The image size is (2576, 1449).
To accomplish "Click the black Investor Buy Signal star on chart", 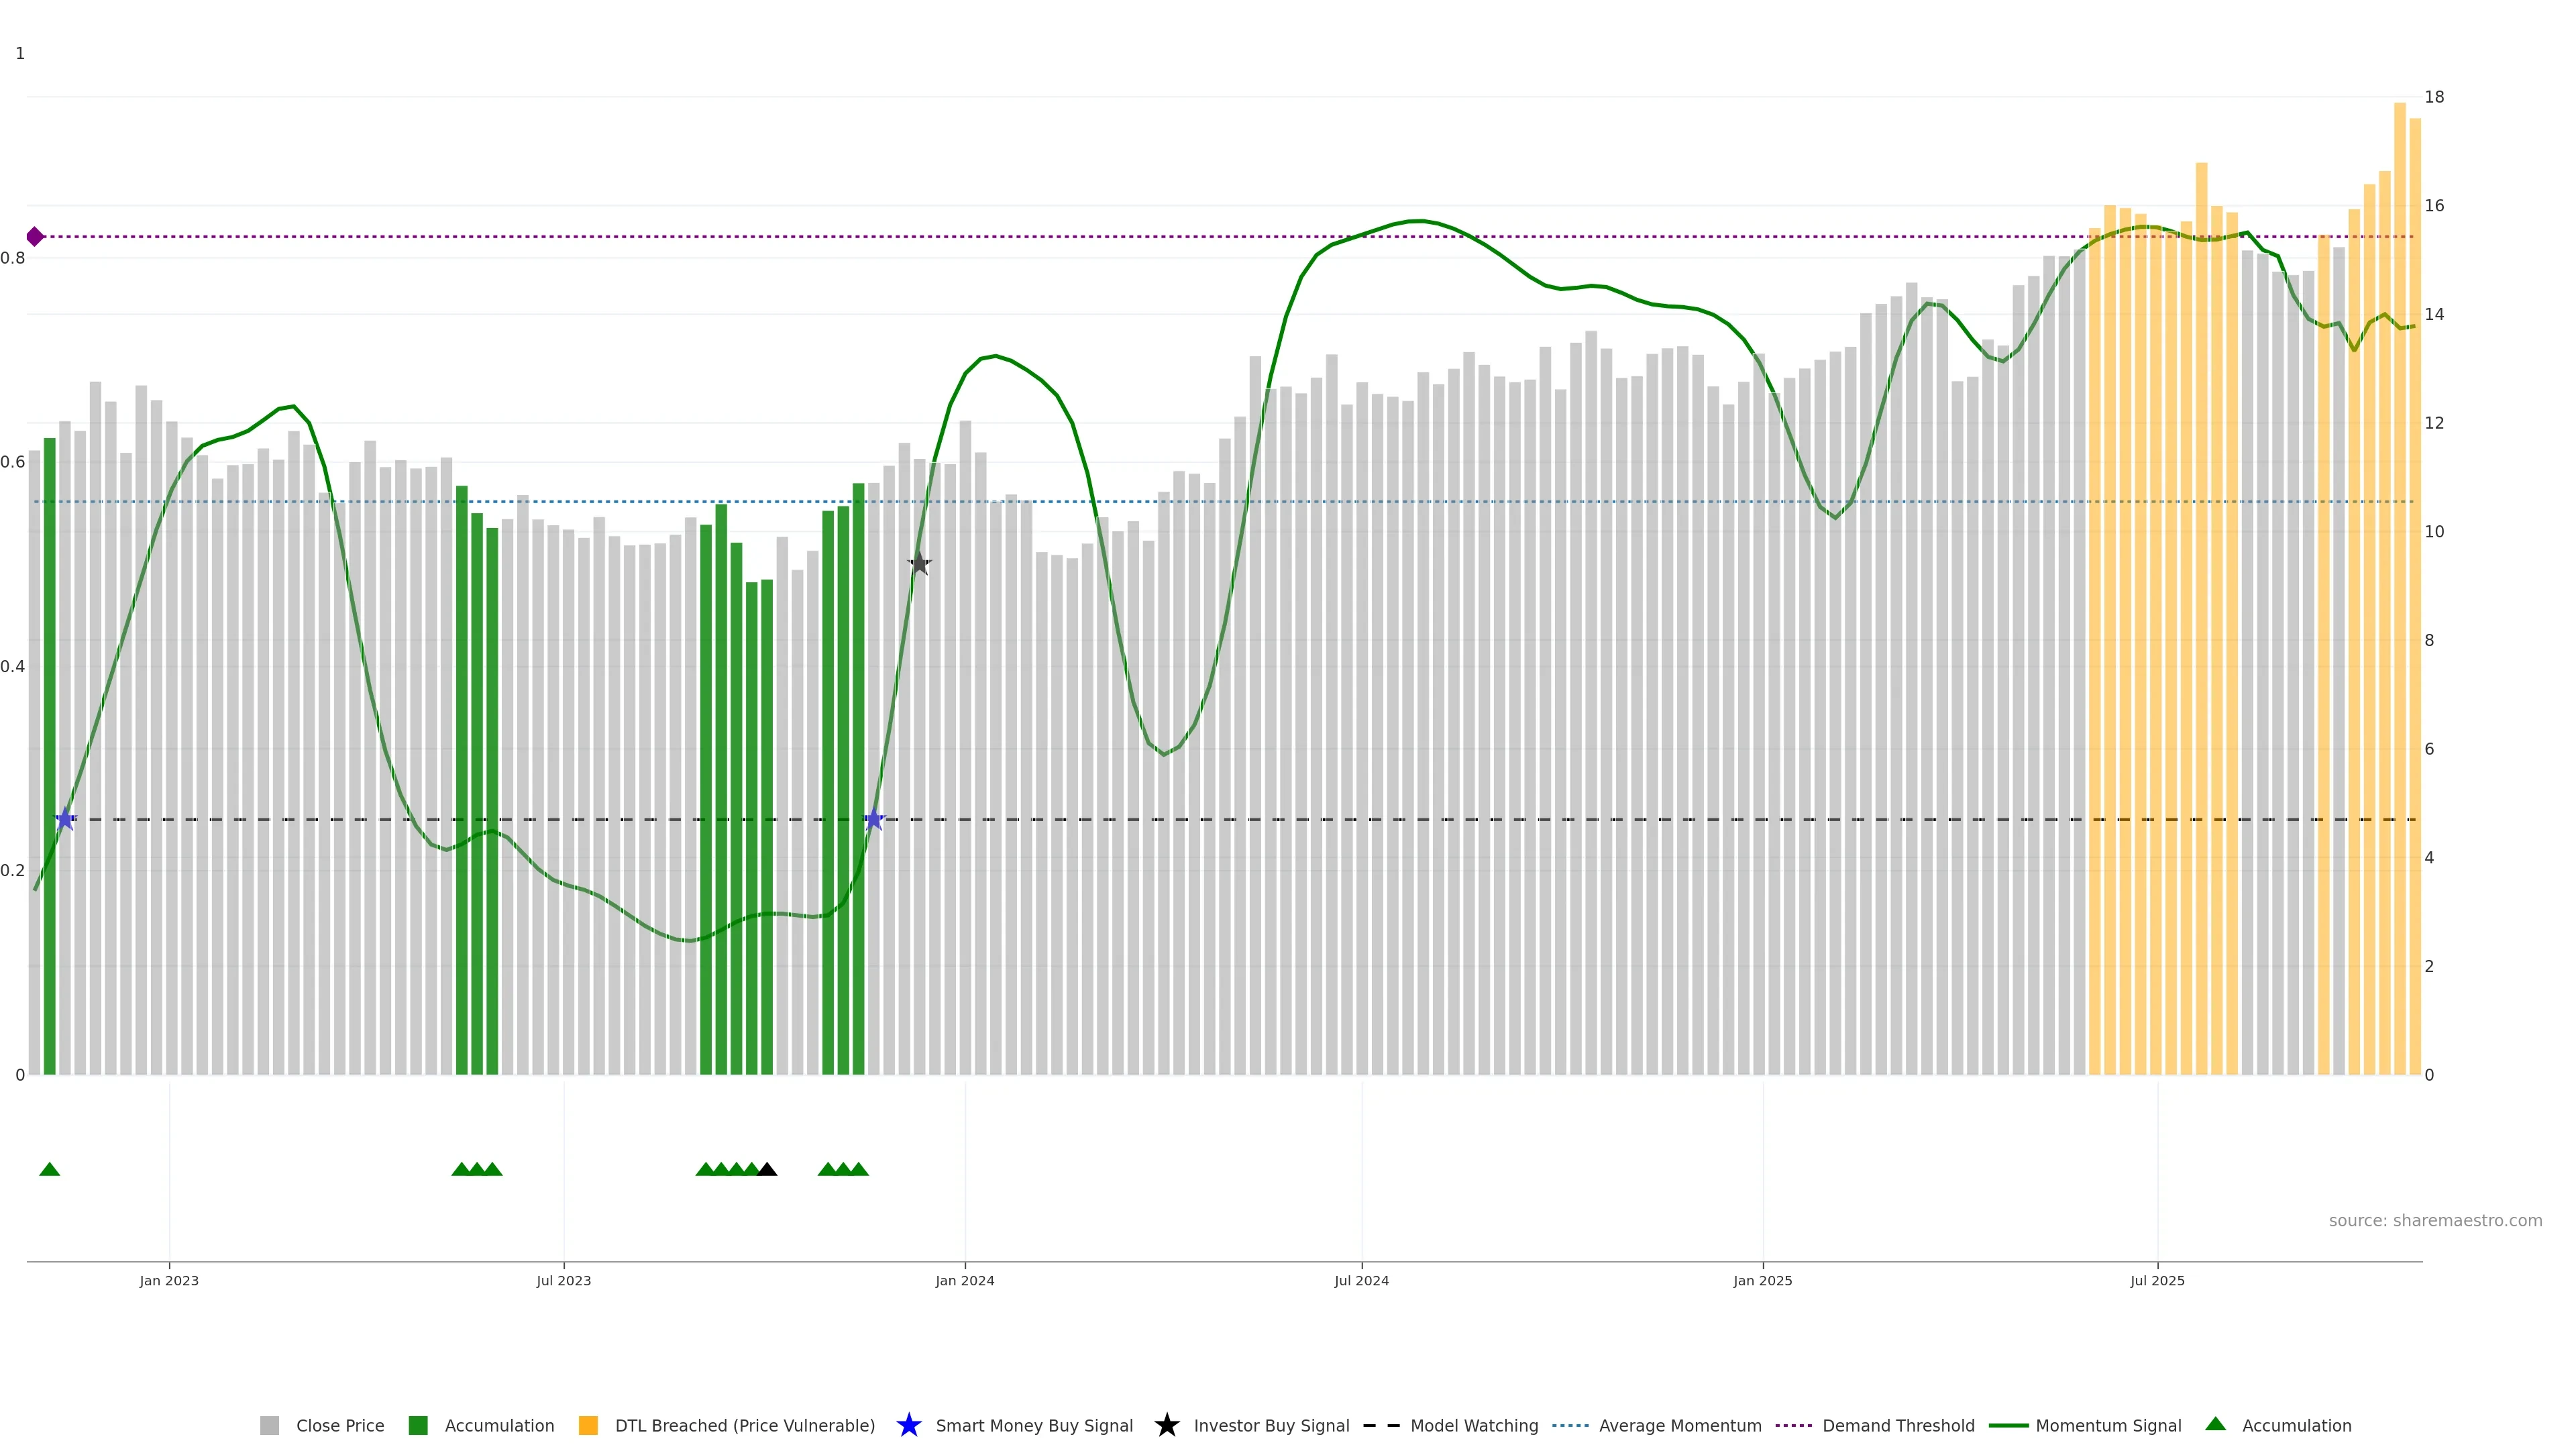I will point(919,564).
